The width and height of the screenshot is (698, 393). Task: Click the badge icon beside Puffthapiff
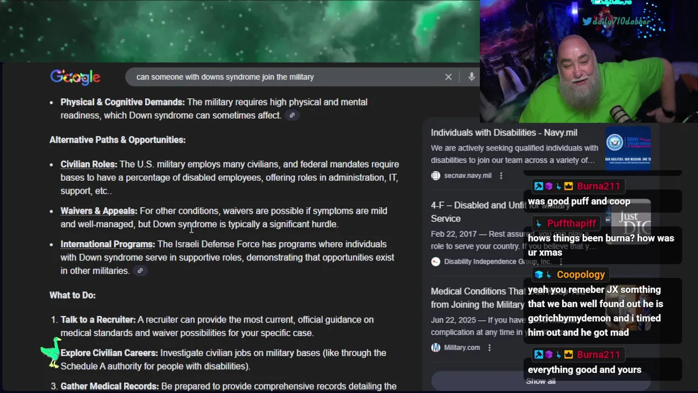point(539,223)
